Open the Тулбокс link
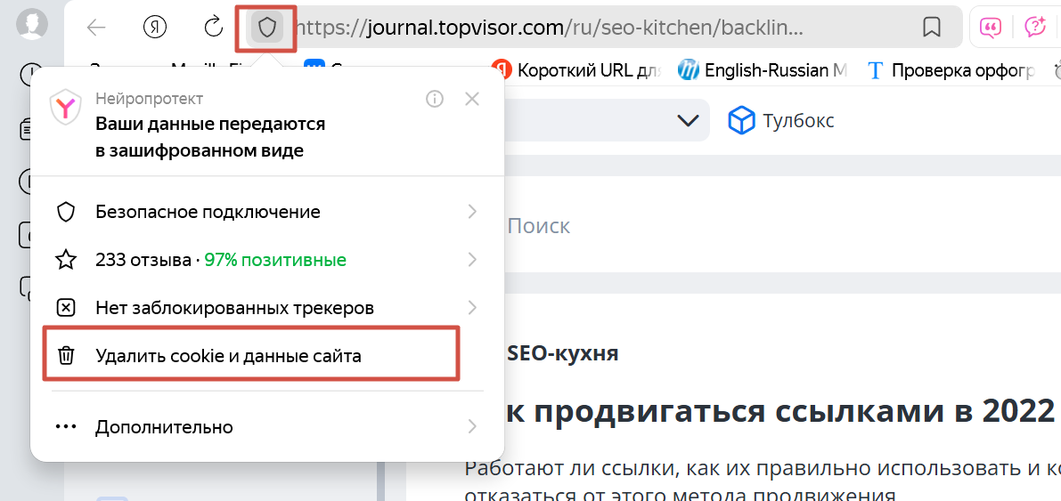Image resolution: width=1061 pixels, height=501 pixels. 780,121
